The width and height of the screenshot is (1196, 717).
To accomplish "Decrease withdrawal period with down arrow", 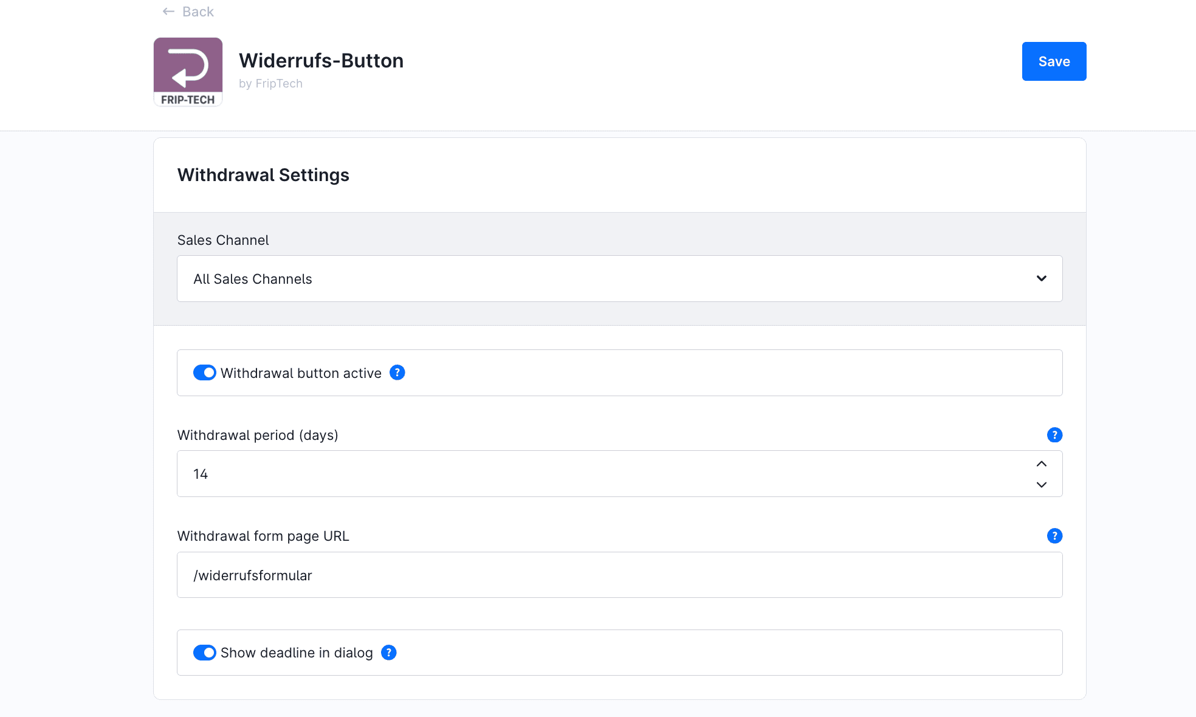I will coord(1042,485).
